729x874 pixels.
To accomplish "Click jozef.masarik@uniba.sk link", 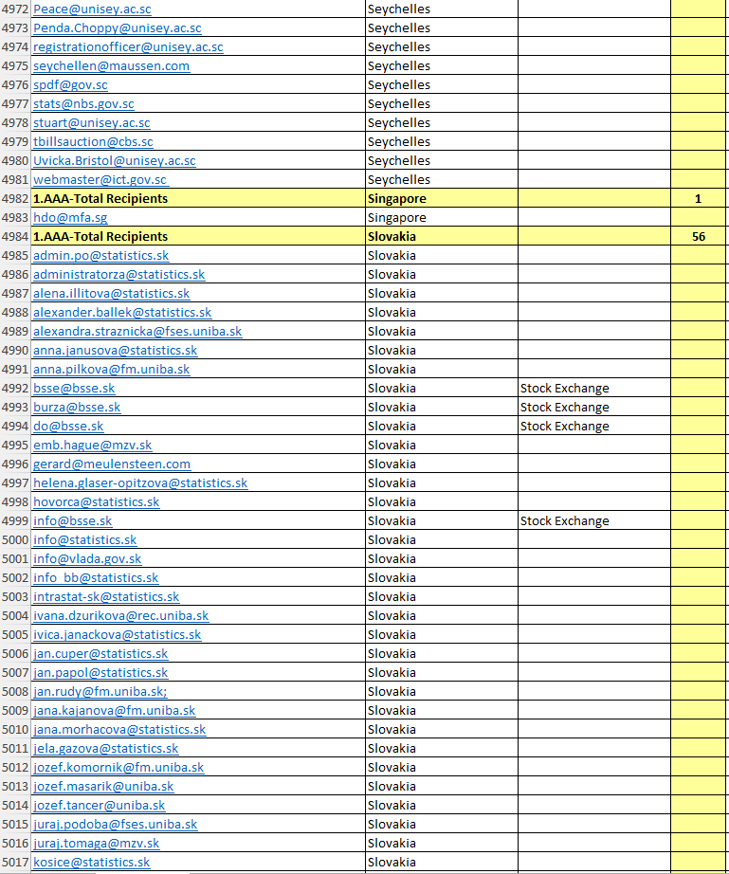I will coord(103,786).
